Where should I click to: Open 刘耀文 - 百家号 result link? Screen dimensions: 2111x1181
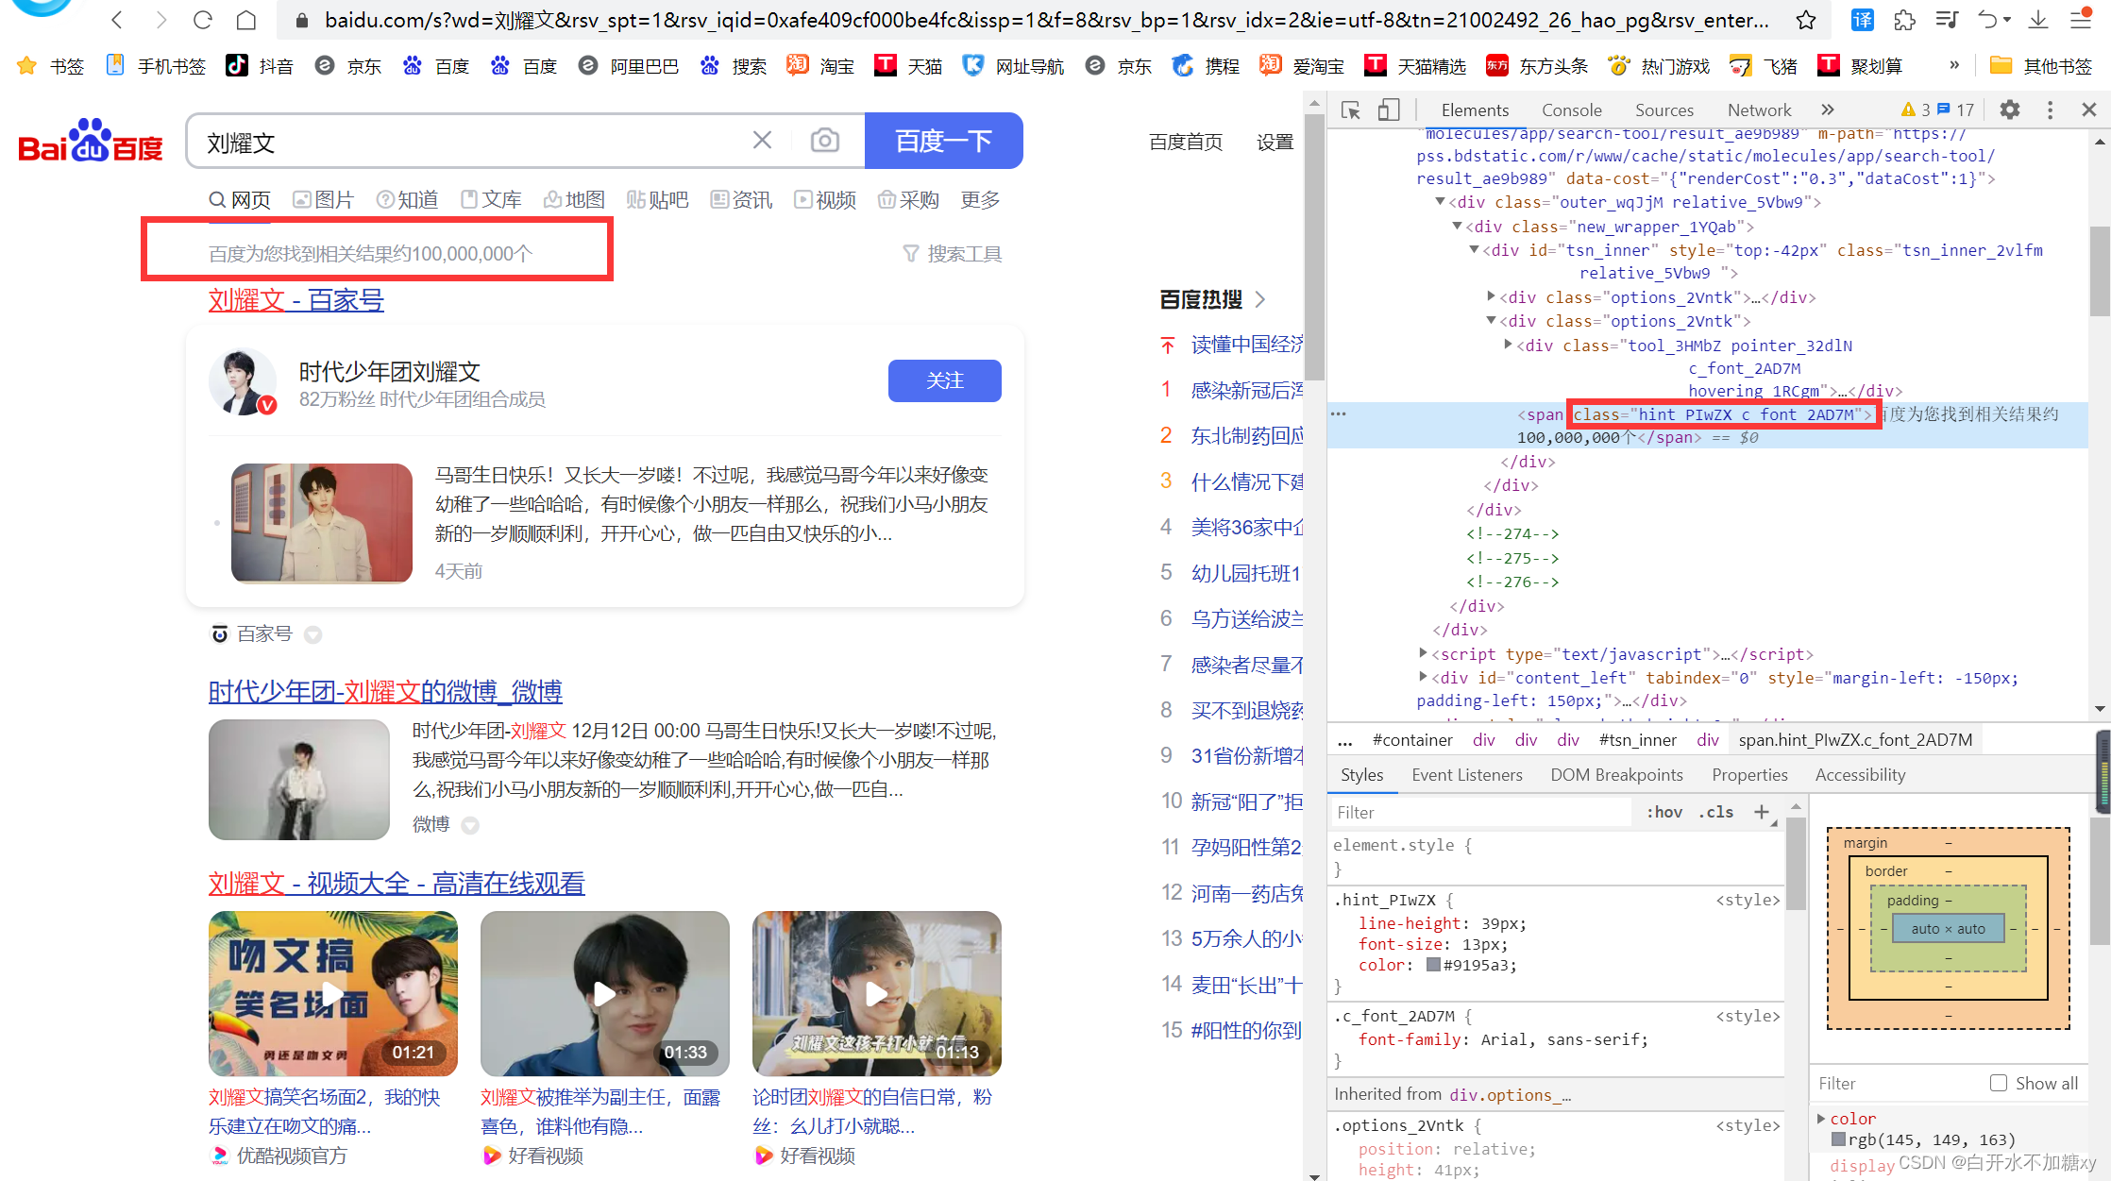pos(296,300)
